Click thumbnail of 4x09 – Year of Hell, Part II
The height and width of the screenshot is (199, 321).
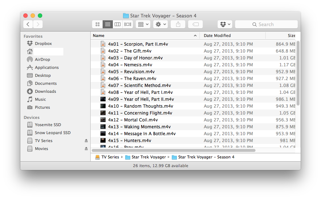[x=103, y=99]
